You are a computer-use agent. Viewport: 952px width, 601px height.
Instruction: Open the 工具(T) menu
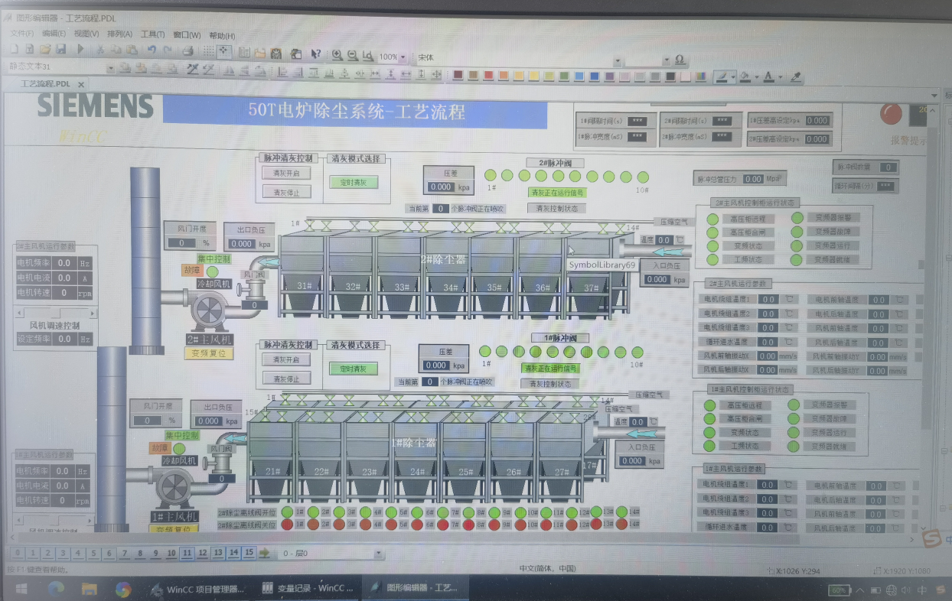tap(153, 34)
